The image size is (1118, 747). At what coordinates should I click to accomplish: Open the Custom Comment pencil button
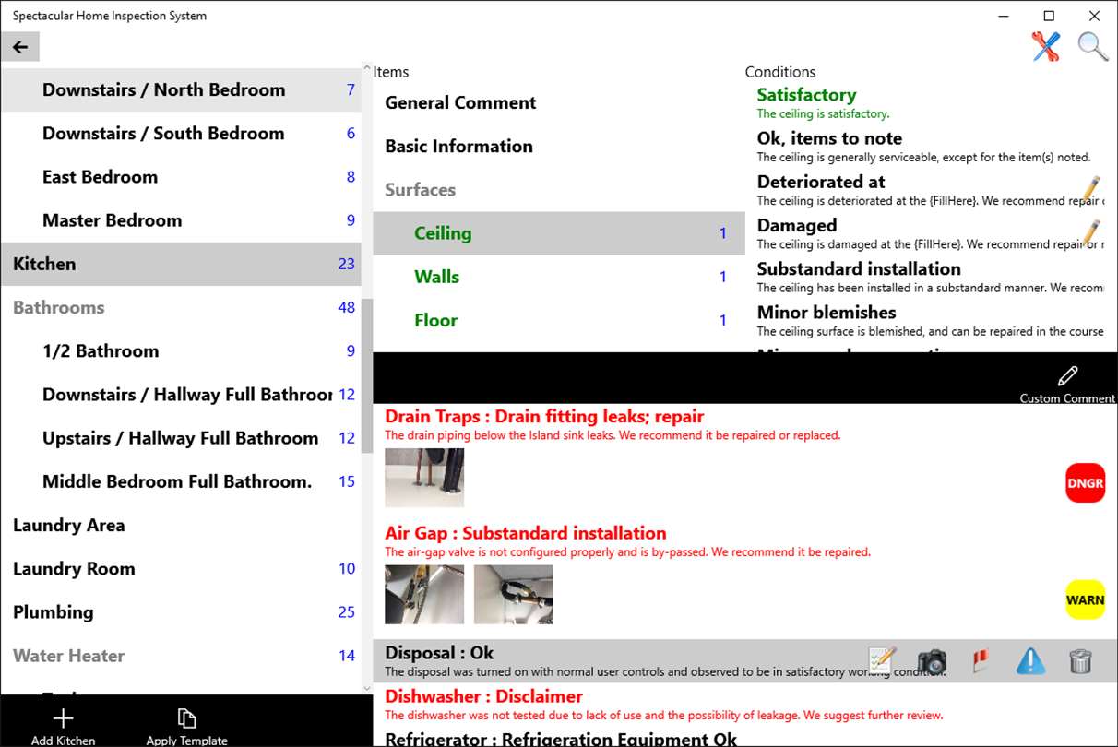[1067, 384]
